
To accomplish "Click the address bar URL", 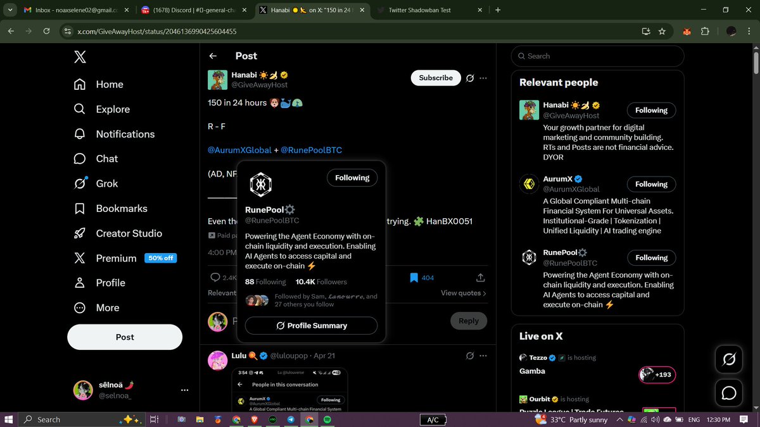I will click(x=157, y=31).
